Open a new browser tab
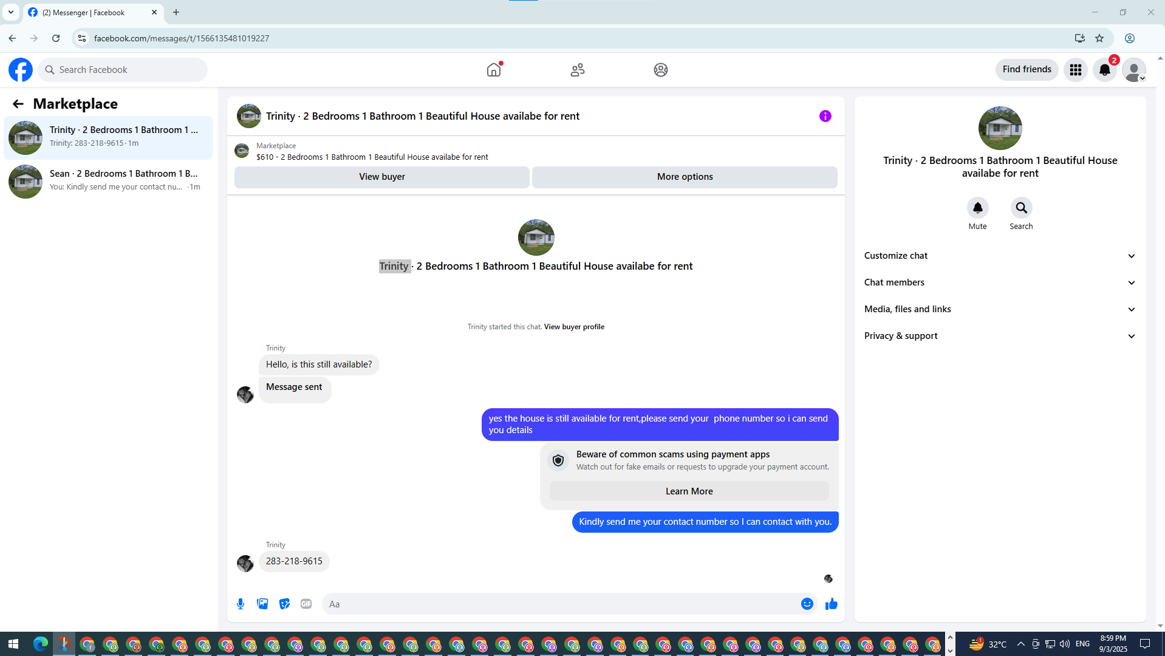The width and height of the screenshot is (1165, 656). [x=176, y=12]
